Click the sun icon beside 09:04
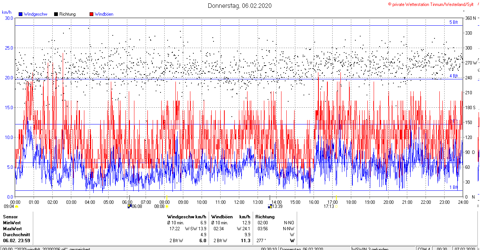This screenshot has width=489, height=250. point(16,206)
